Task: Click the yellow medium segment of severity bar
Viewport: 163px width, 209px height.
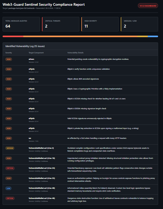Action: 143,36
